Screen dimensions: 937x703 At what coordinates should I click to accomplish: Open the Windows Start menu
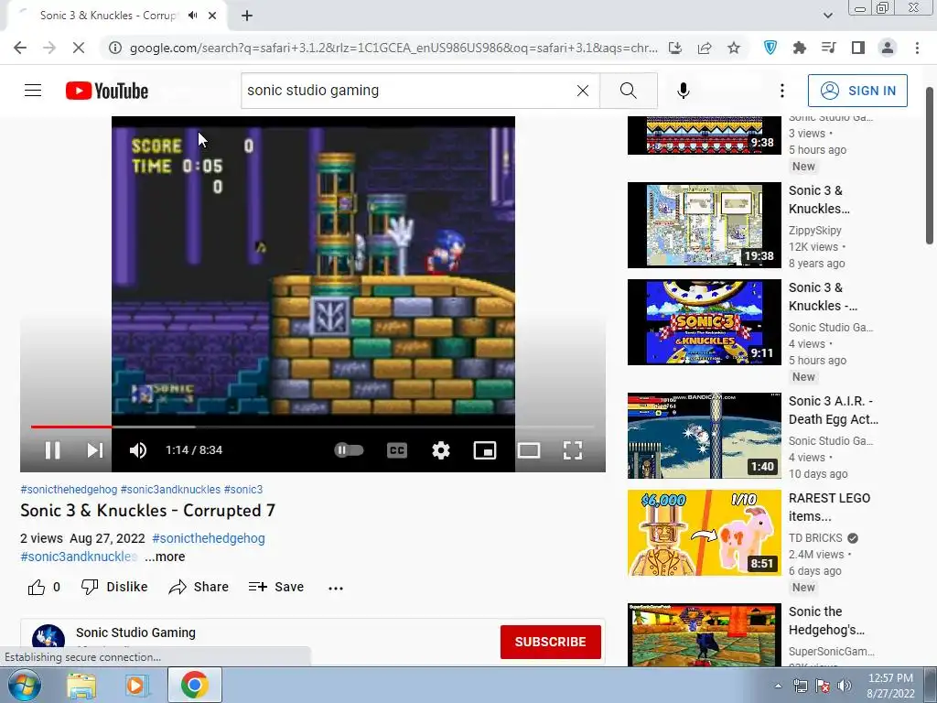25,685
